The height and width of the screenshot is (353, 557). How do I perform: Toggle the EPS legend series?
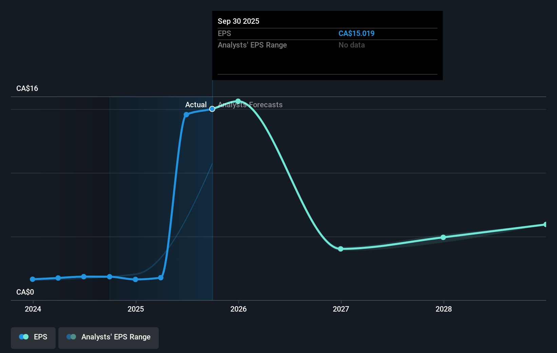pos(33,338)
